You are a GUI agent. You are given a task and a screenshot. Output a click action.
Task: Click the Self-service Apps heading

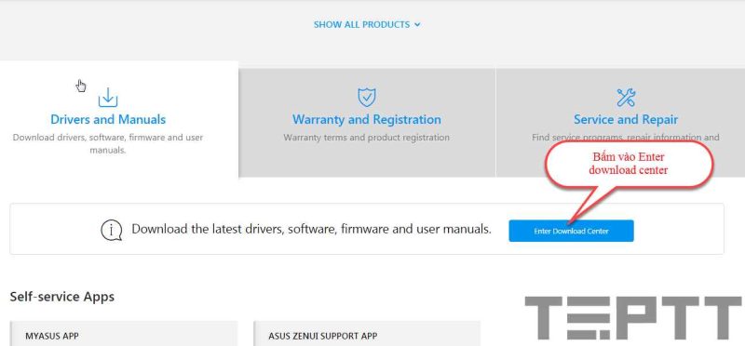[62, 297]
